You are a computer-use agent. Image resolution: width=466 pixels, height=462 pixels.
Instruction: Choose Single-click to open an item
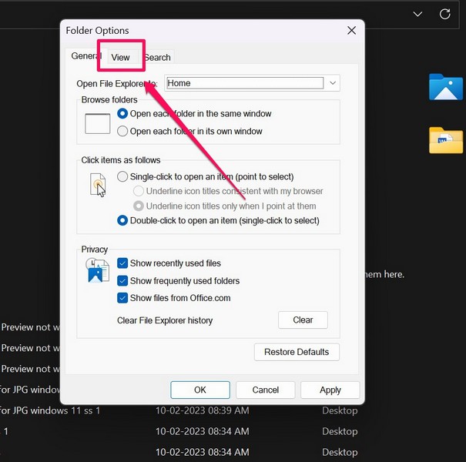[x=122, y=176]
